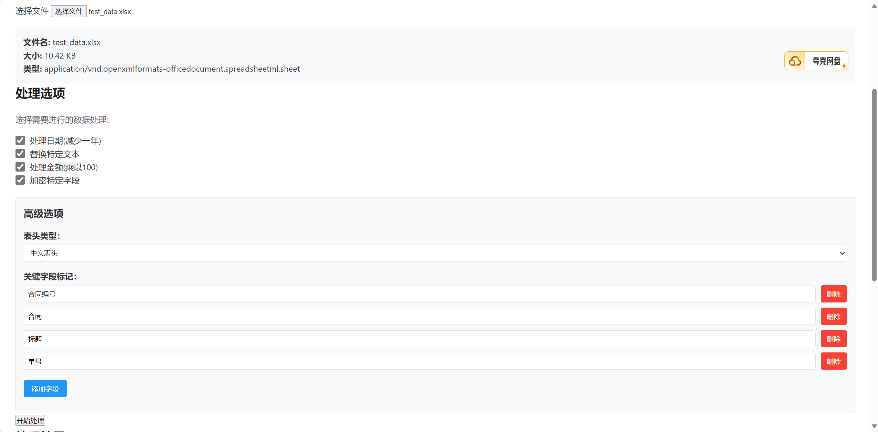This screenshot has height=432, width=878.
Task: Click the Quark cloud drive icon
Action: 795,61
